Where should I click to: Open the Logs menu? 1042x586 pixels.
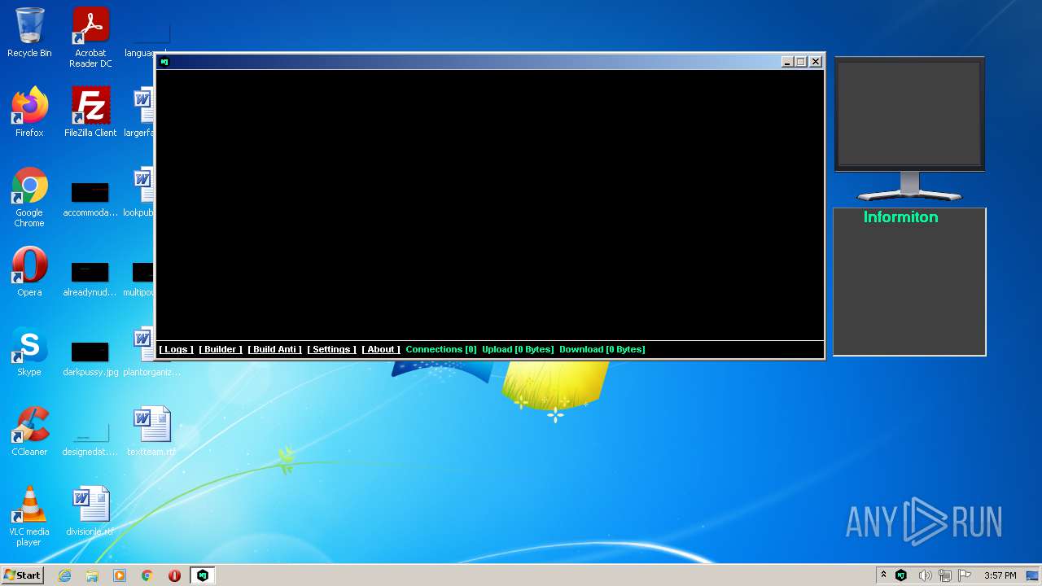[x=177, y=349]
